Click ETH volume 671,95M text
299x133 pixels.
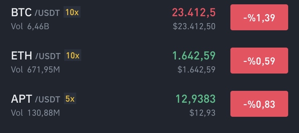click(35, 70)
